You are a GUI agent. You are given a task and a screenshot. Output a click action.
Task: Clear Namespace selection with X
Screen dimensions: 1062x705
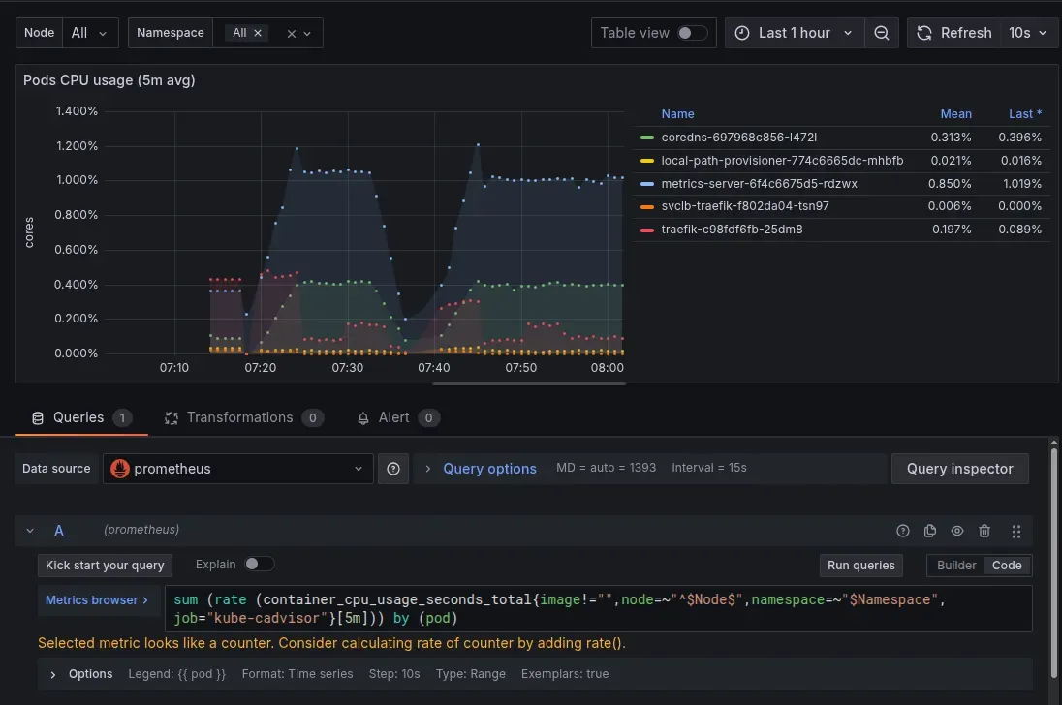pyautogui.click(x=292, y=34)
